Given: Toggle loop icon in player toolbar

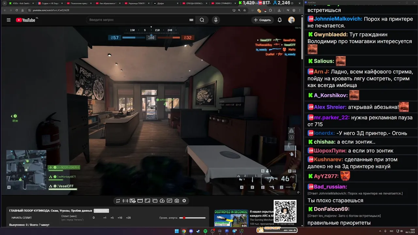Looking at the screenshot, I should (x=118, y=201).
